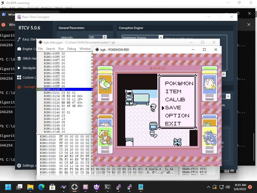Screen dimensions: 257x193
Task: Open Easy Start in the RTCV sidebar
Action: (x=27, y=39)
